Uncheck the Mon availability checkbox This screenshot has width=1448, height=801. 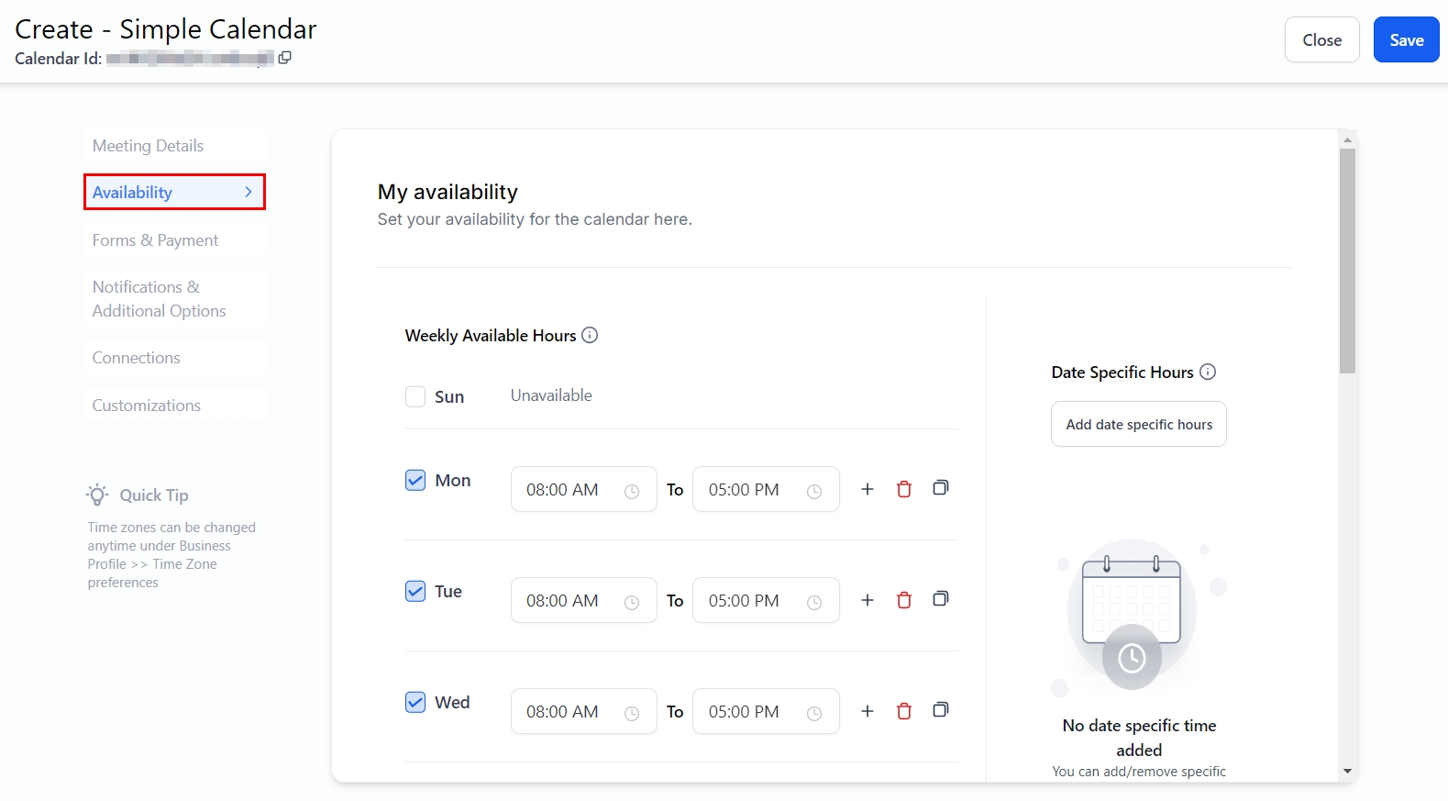(415, 480)
